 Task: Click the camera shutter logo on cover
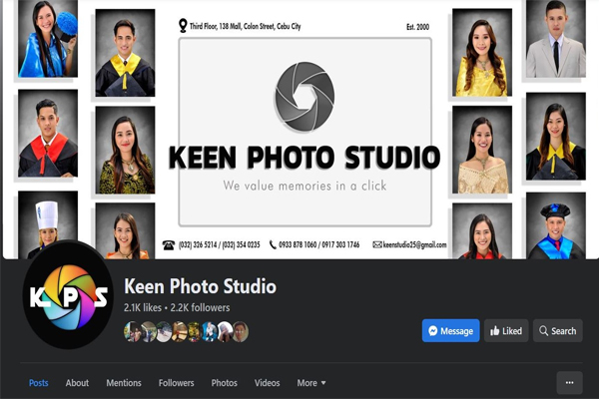304,97
